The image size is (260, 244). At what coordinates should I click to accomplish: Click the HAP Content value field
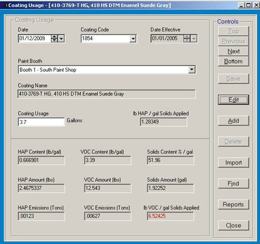pyautogui.click(x=41, y=160)
